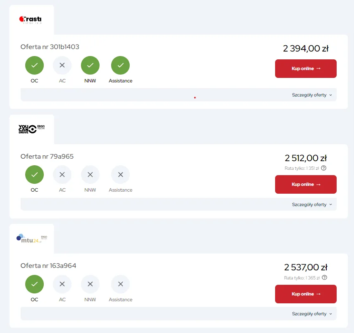Image resolution: width=354 pixels, height=333 pixels.
Task: Expand Szczegóły oferty for mtu24 offer
Action: tap(312, 314)
